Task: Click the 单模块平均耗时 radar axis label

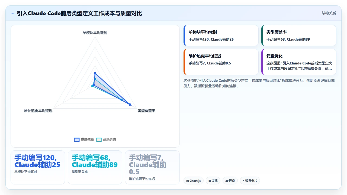Action: (x=95, y=33)
